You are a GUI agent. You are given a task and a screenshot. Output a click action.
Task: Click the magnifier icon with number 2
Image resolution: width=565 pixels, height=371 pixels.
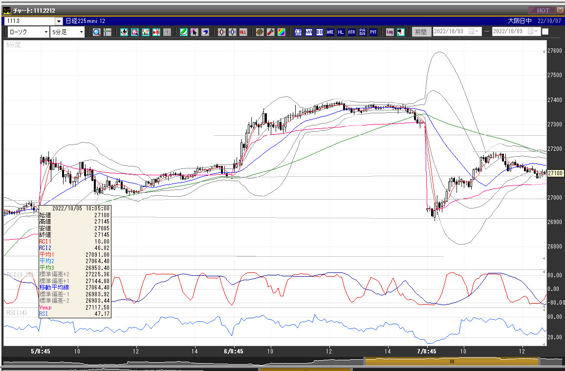click(x=135, y=32)
